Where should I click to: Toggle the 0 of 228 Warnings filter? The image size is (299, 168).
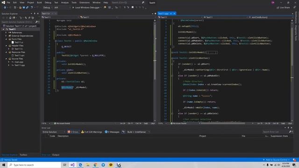tap(92, 132)
